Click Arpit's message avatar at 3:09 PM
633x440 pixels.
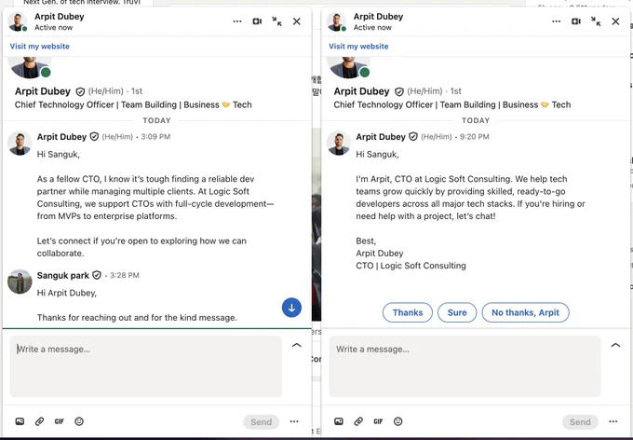[x=20, y=143]
